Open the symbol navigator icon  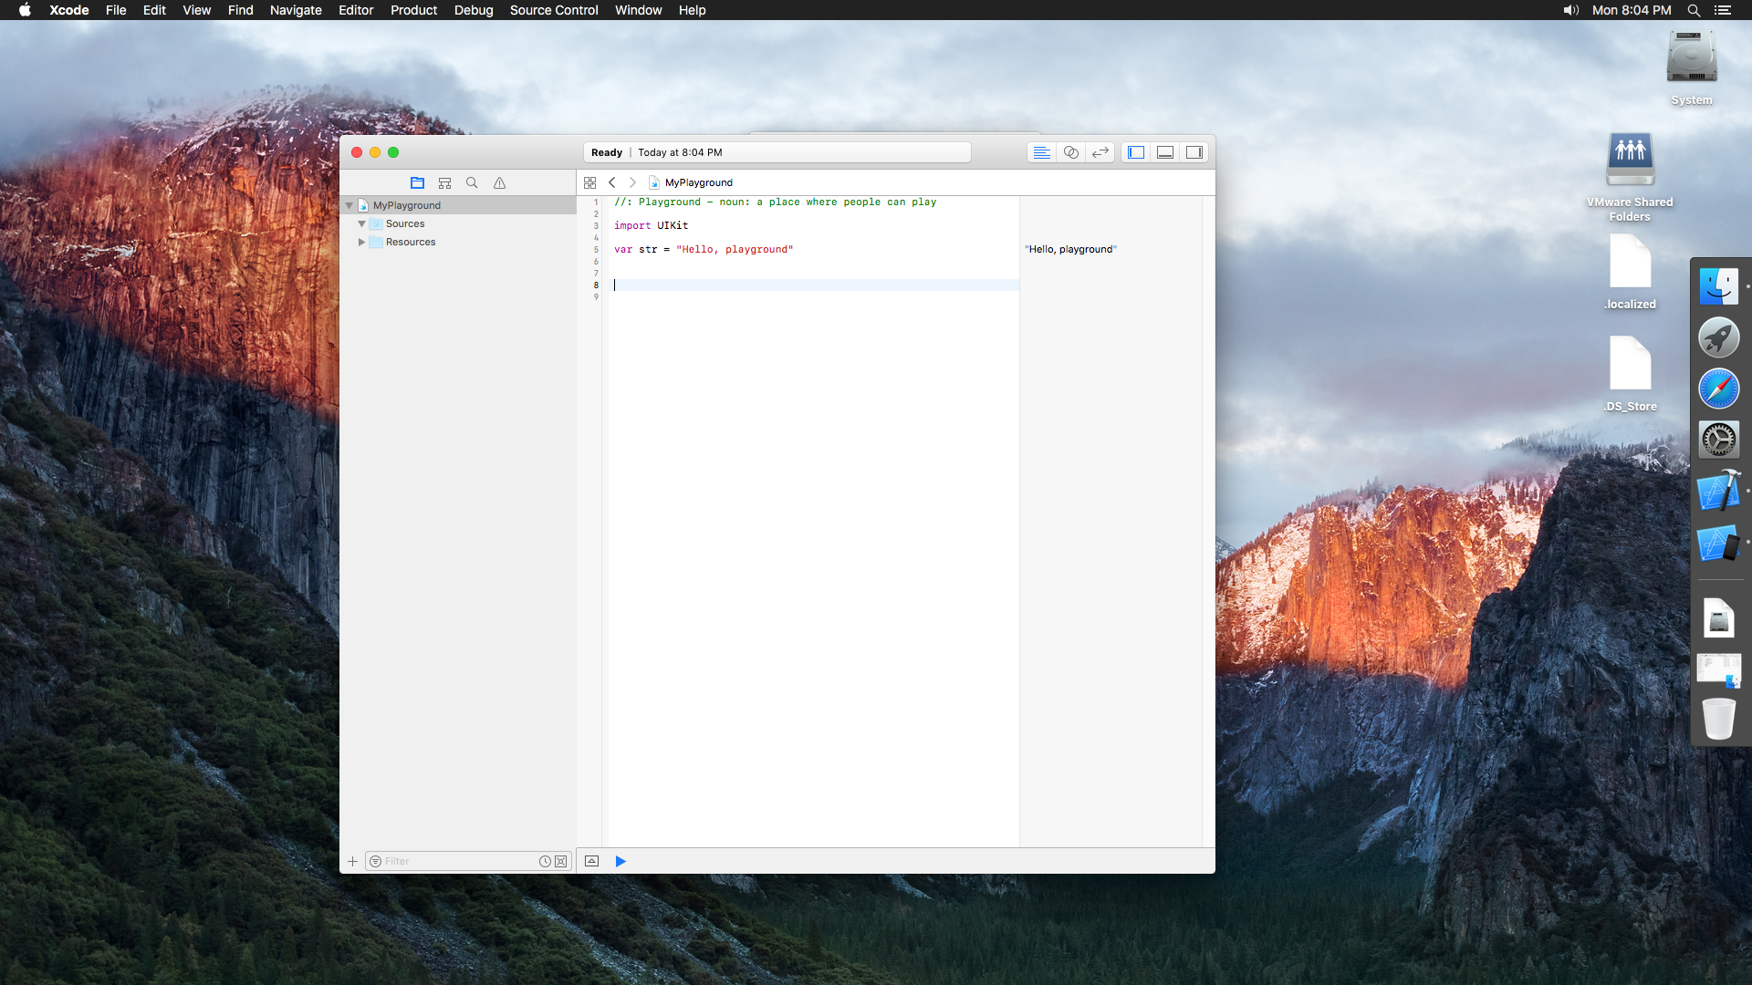pyautogui.click(x=444, y=182)
